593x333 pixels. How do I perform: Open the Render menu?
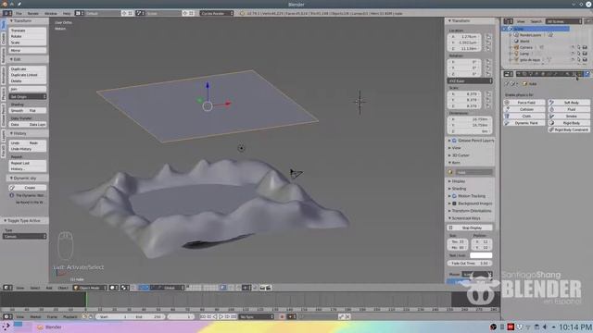33,13
